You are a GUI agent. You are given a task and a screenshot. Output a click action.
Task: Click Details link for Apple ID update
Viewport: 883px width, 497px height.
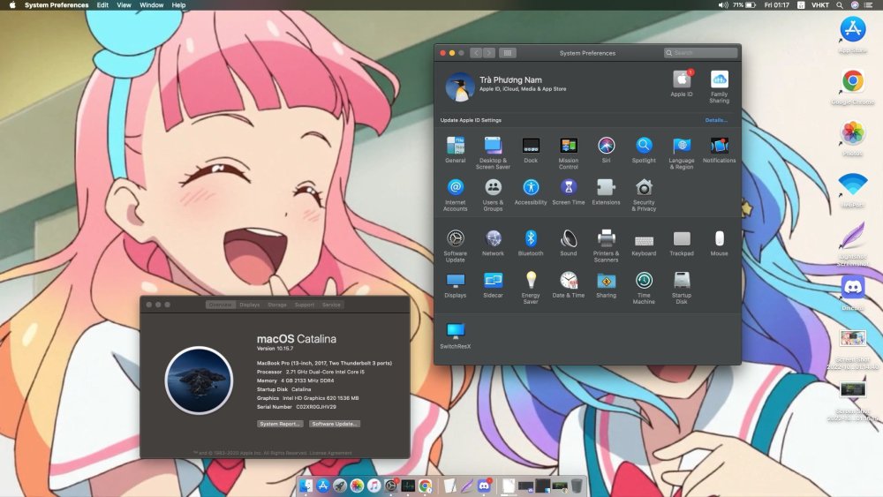(716, 120)
